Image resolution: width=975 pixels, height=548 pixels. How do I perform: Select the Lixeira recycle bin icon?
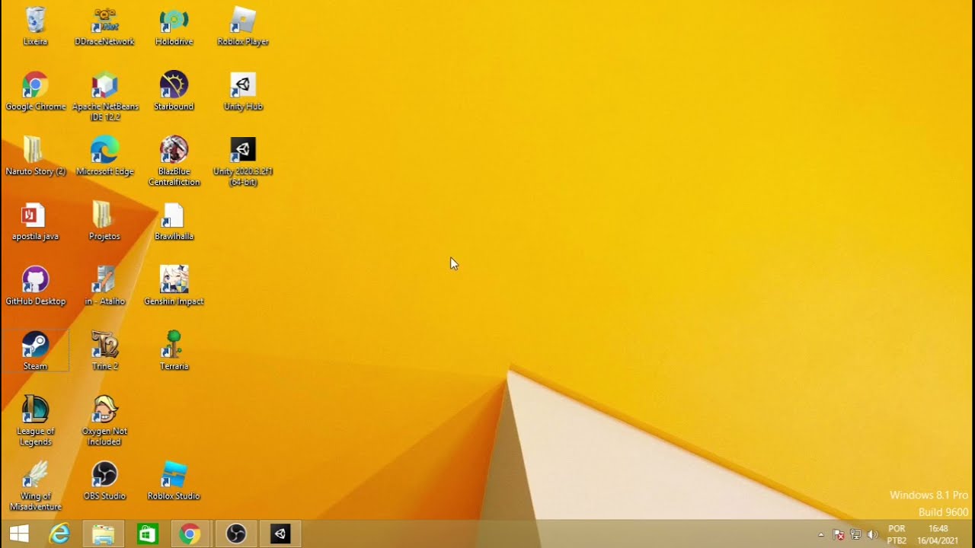tap(35, 27)
